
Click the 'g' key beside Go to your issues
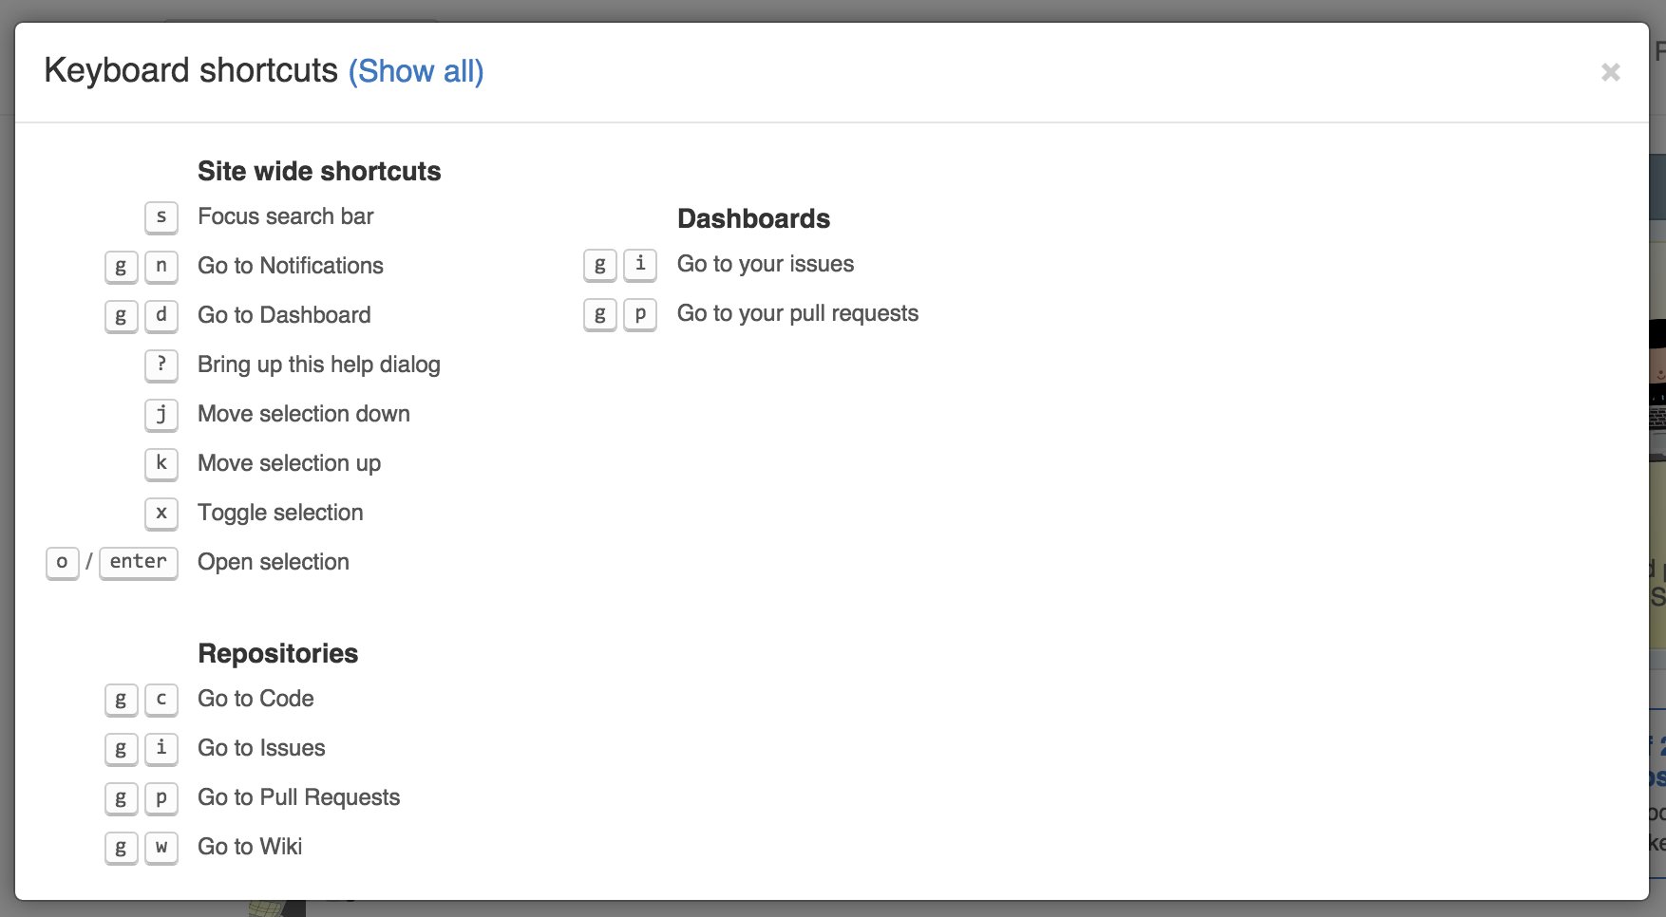600,265
